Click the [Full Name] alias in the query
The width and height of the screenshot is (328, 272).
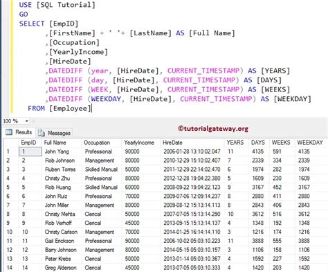[x=212, y=33]
